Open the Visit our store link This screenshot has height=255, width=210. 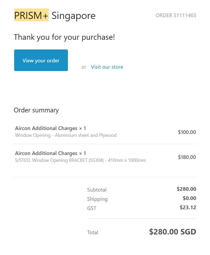point(107,67)
